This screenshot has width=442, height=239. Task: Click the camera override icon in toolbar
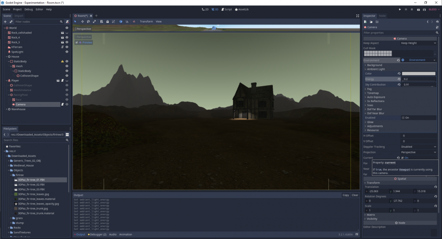click(x=134, y=21)
